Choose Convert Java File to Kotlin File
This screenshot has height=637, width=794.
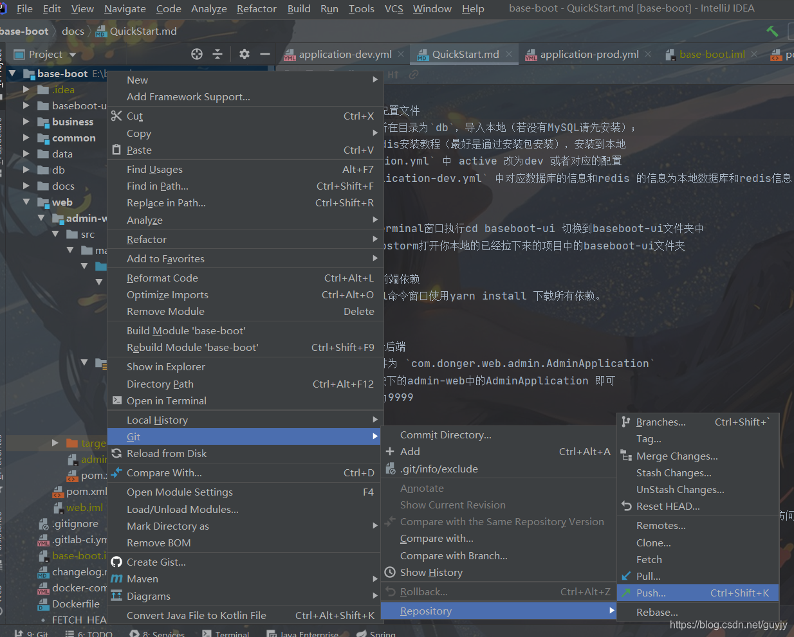point(245,615)
